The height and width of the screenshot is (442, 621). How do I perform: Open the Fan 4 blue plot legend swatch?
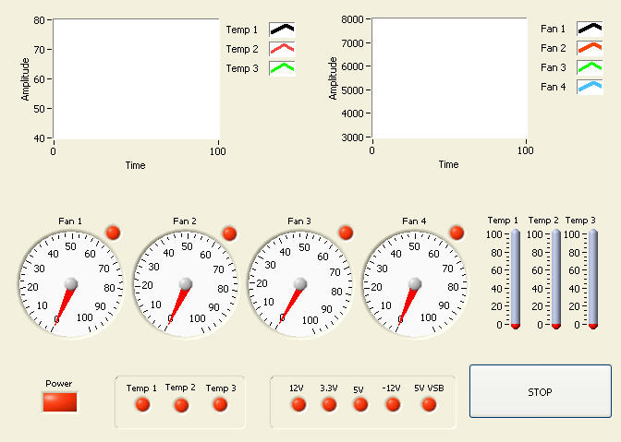tap(590, 87)
